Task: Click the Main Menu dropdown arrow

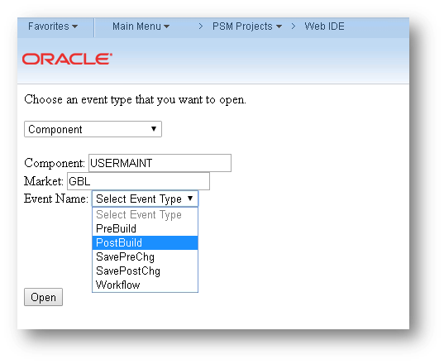Action: pyautogui.click(x=166, y=26)
